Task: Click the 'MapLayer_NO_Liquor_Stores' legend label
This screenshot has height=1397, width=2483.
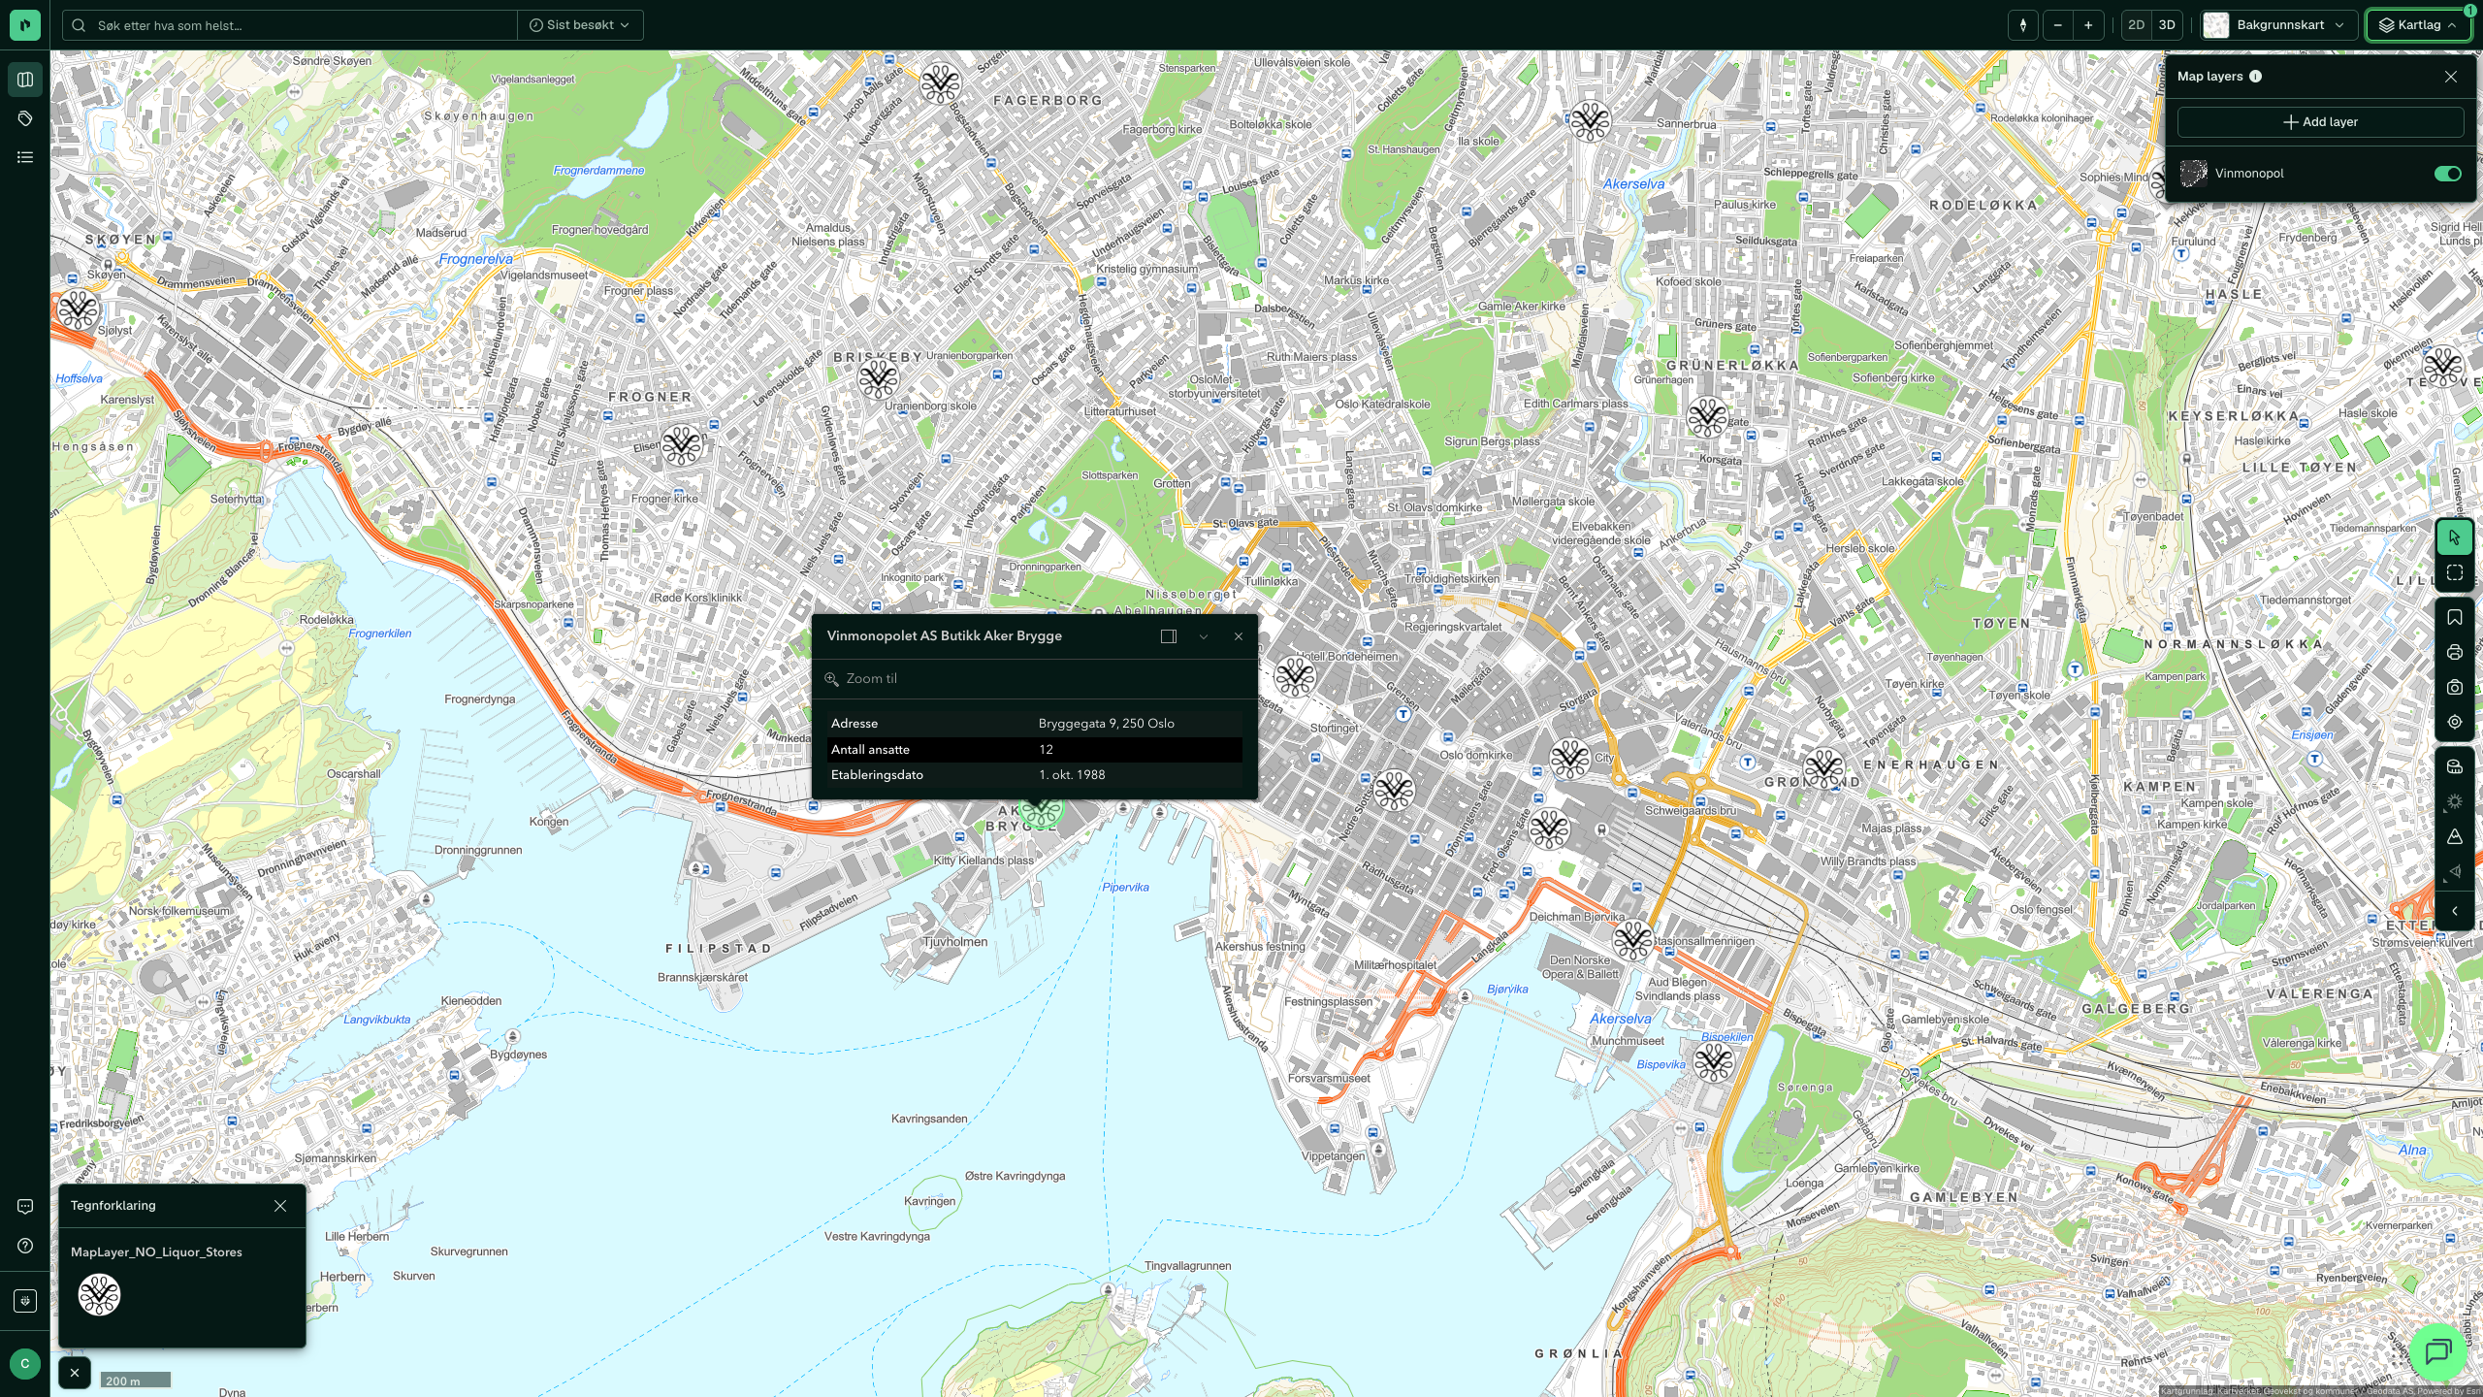Action: pos(156,1252)
